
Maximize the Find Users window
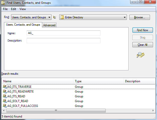coord(141,2)
